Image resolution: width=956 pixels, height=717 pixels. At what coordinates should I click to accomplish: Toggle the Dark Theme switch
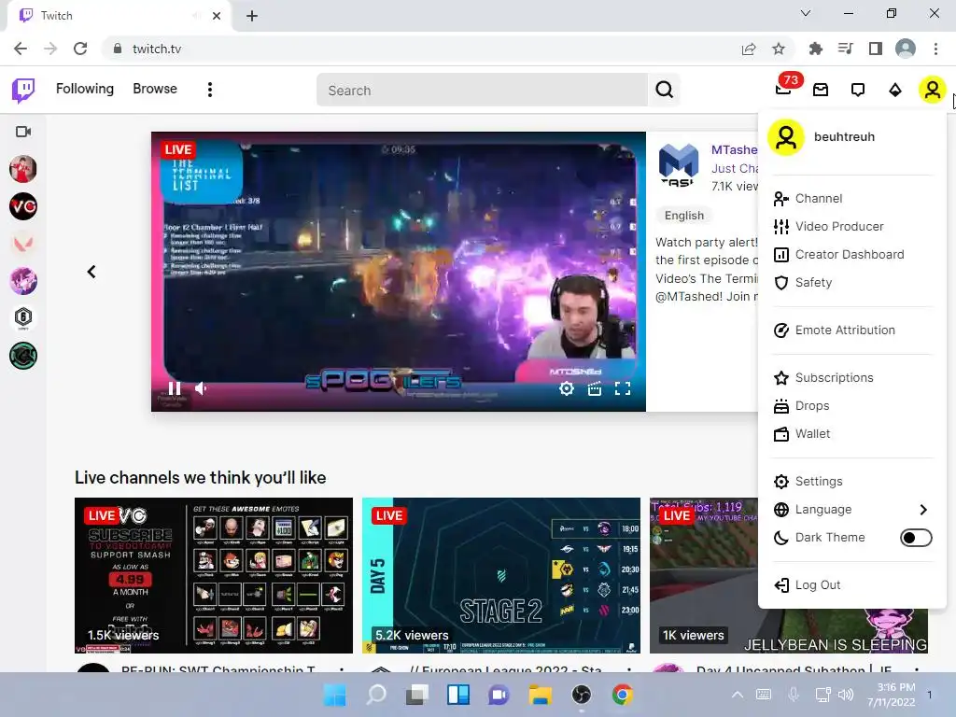pos(916,537)
